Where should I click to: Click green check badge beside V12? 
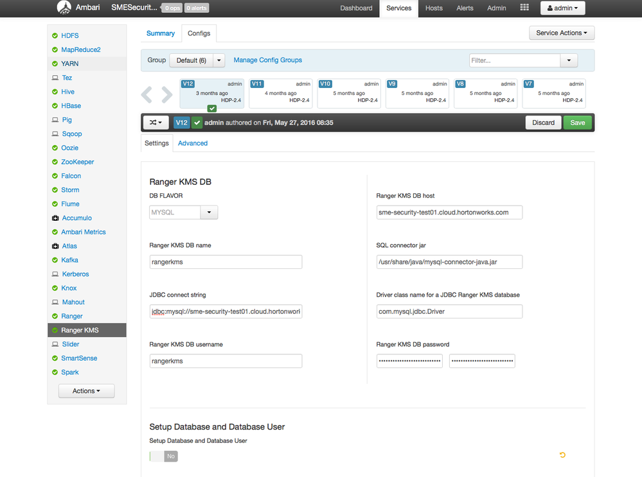[x=197, y=123]
